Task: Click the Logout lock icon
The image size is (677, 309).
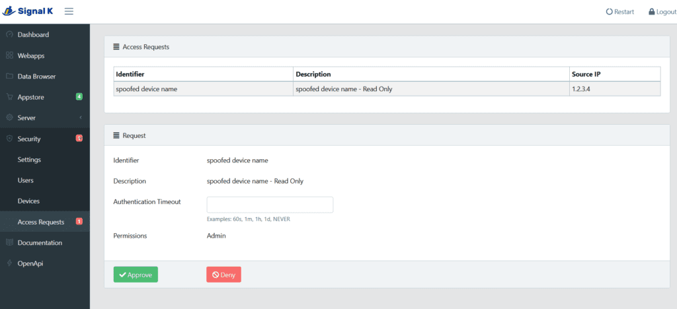Action: [x=651, y=12]
